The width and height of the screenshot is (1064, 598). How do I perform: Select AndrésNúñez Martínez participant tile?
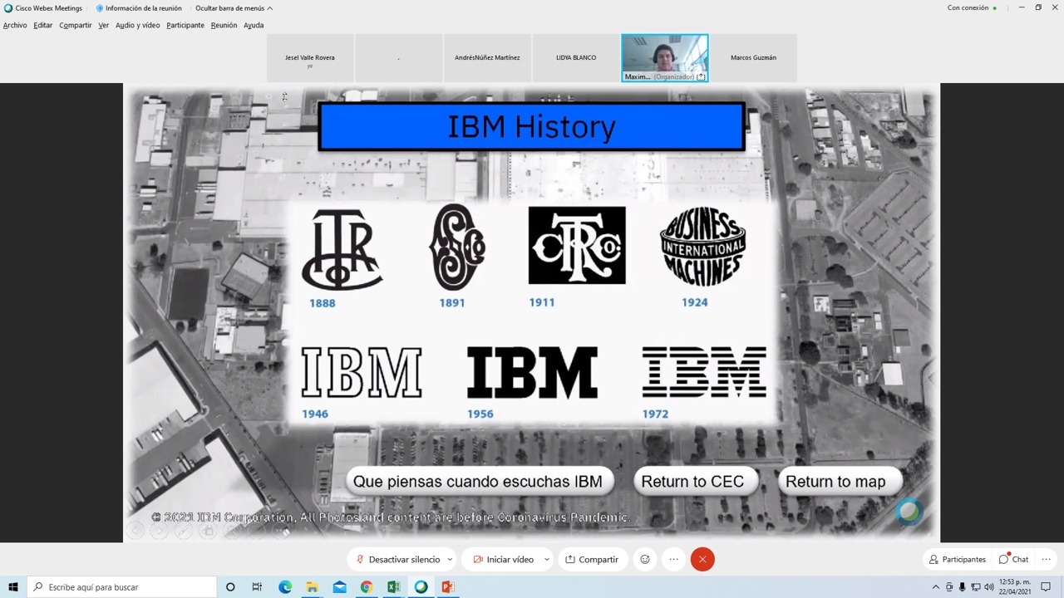point(487,58)
